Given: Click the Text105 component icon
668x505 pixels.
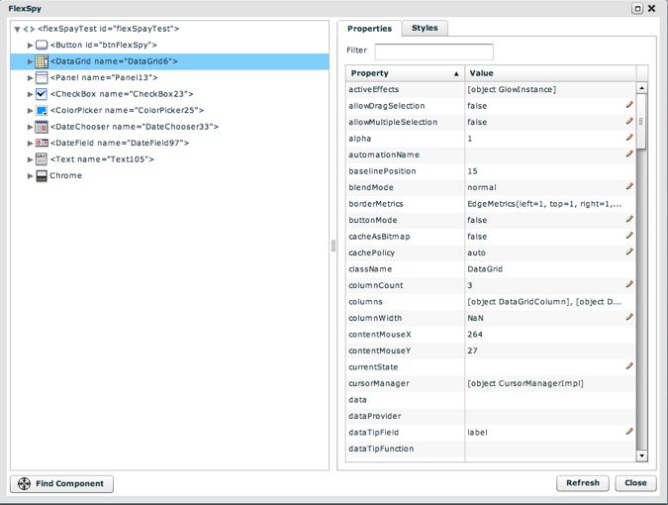Looking at the screenshot, I should coord(42,159).
